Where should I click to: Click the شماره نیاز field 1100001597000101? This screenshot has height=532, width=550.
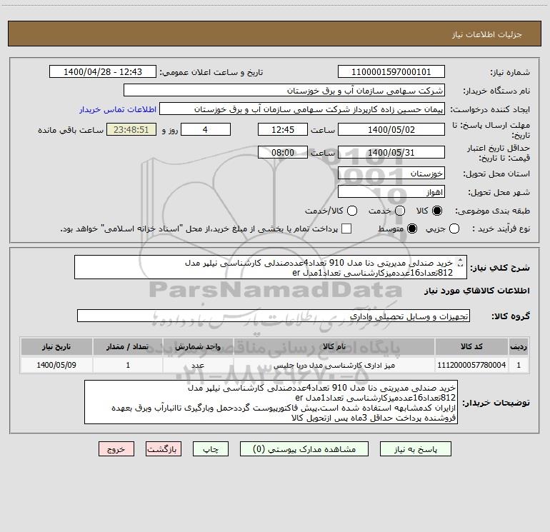coord(391,71)
